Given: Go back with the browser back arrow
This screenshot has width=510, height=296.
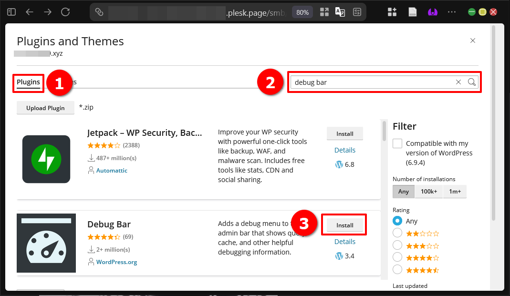Looking at the screenshot, I should tap(30, 12).
